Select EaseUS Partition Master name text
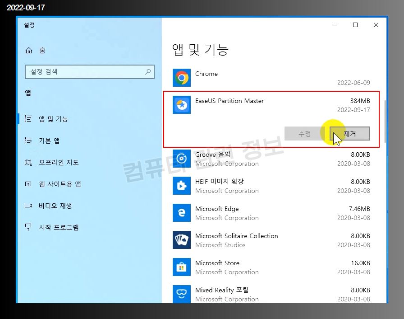The height and width of the screenshot is (319, 404). coord(230,101)
